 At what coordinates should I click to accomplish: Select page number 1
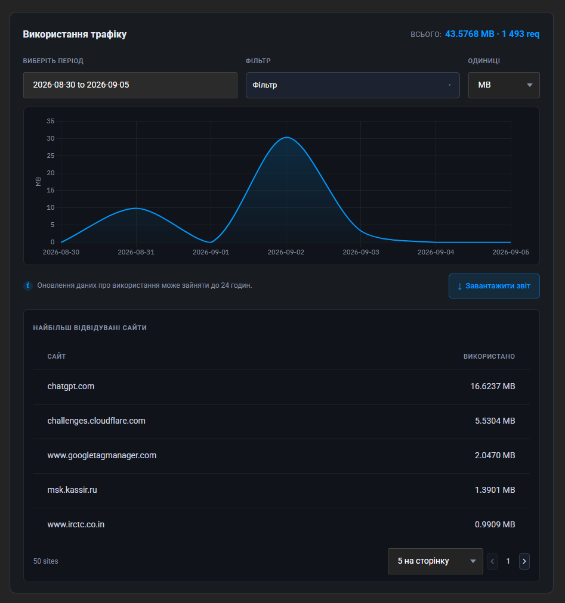[508, 561]
